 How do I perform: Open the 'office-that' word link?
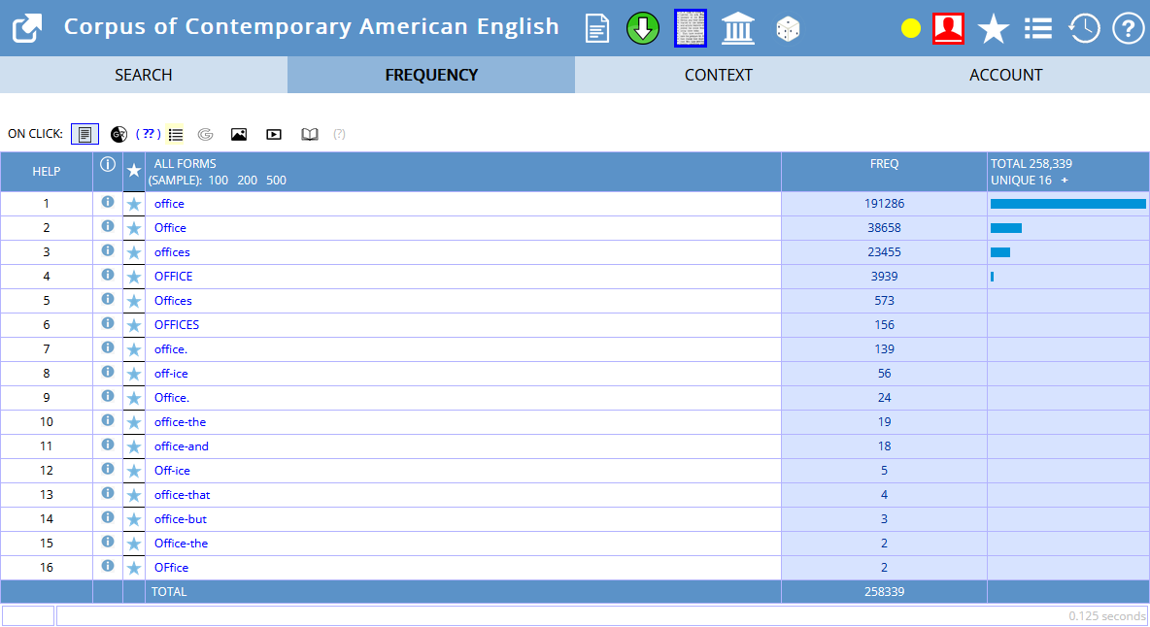[x=182, y=494]
